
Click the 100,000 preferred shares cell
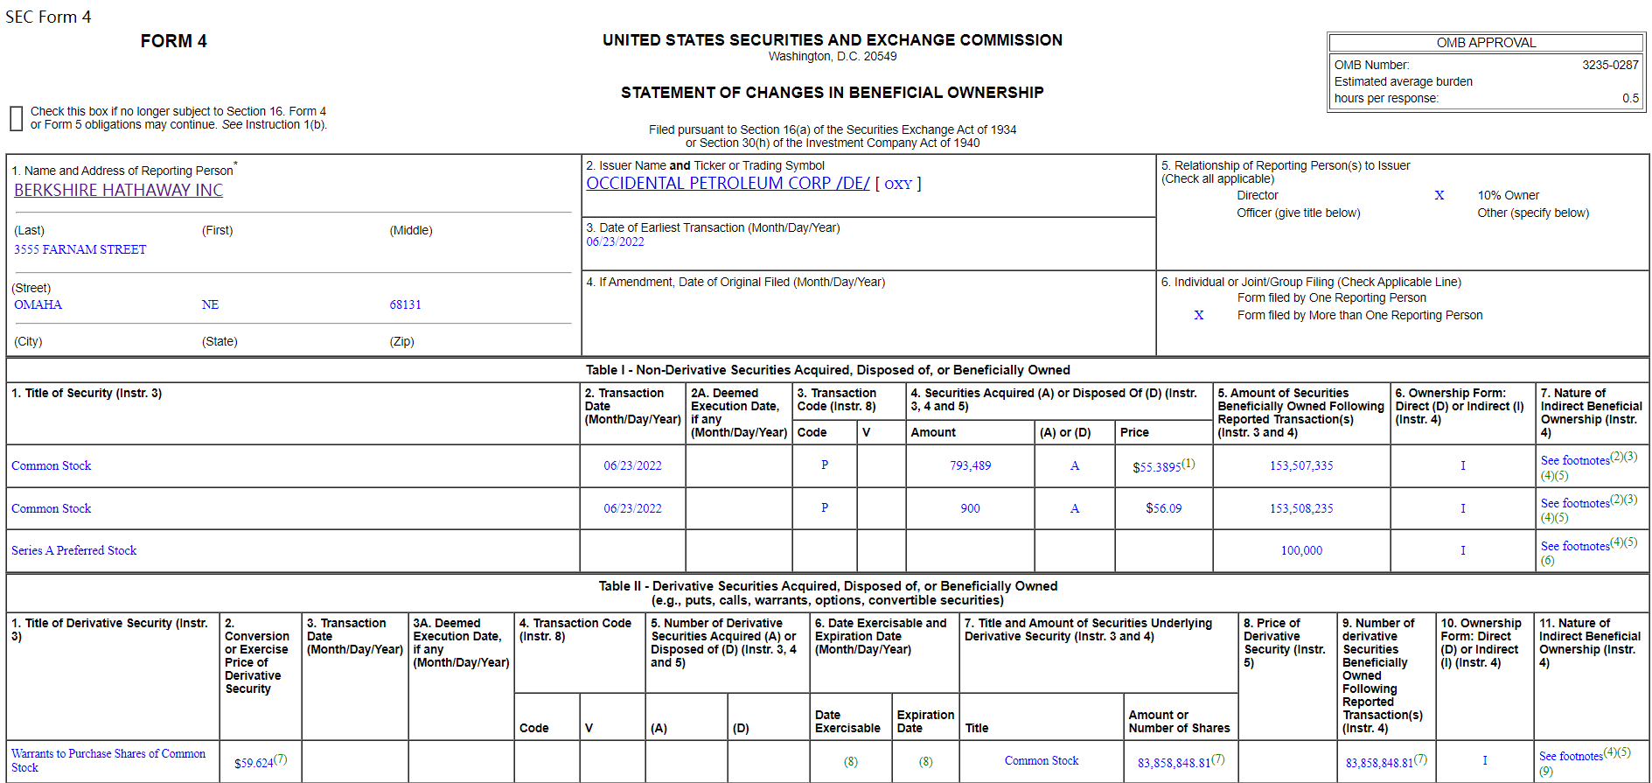pos(1301,550)
